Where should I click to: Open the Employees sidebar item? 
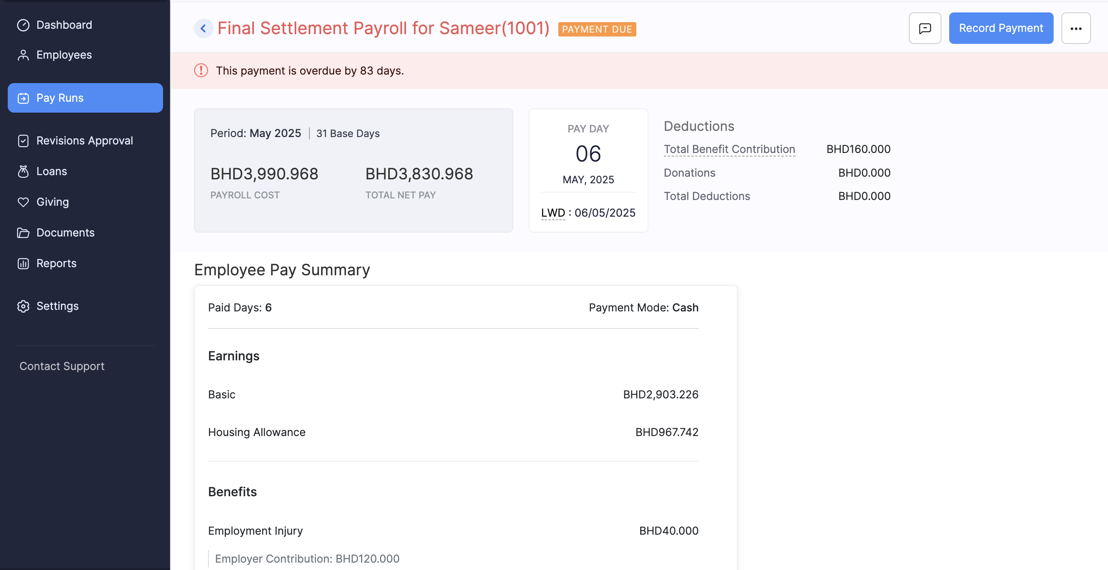point(64,55)
